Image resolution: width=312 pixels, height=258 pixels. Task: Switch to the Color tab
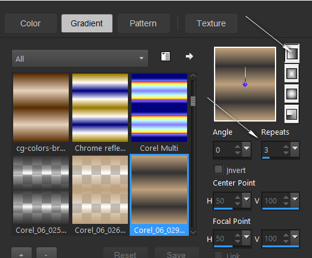coord(30,23)
